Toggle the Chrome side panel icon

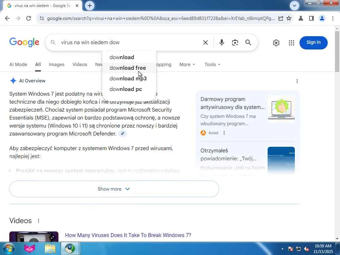[x=311, y=19]
